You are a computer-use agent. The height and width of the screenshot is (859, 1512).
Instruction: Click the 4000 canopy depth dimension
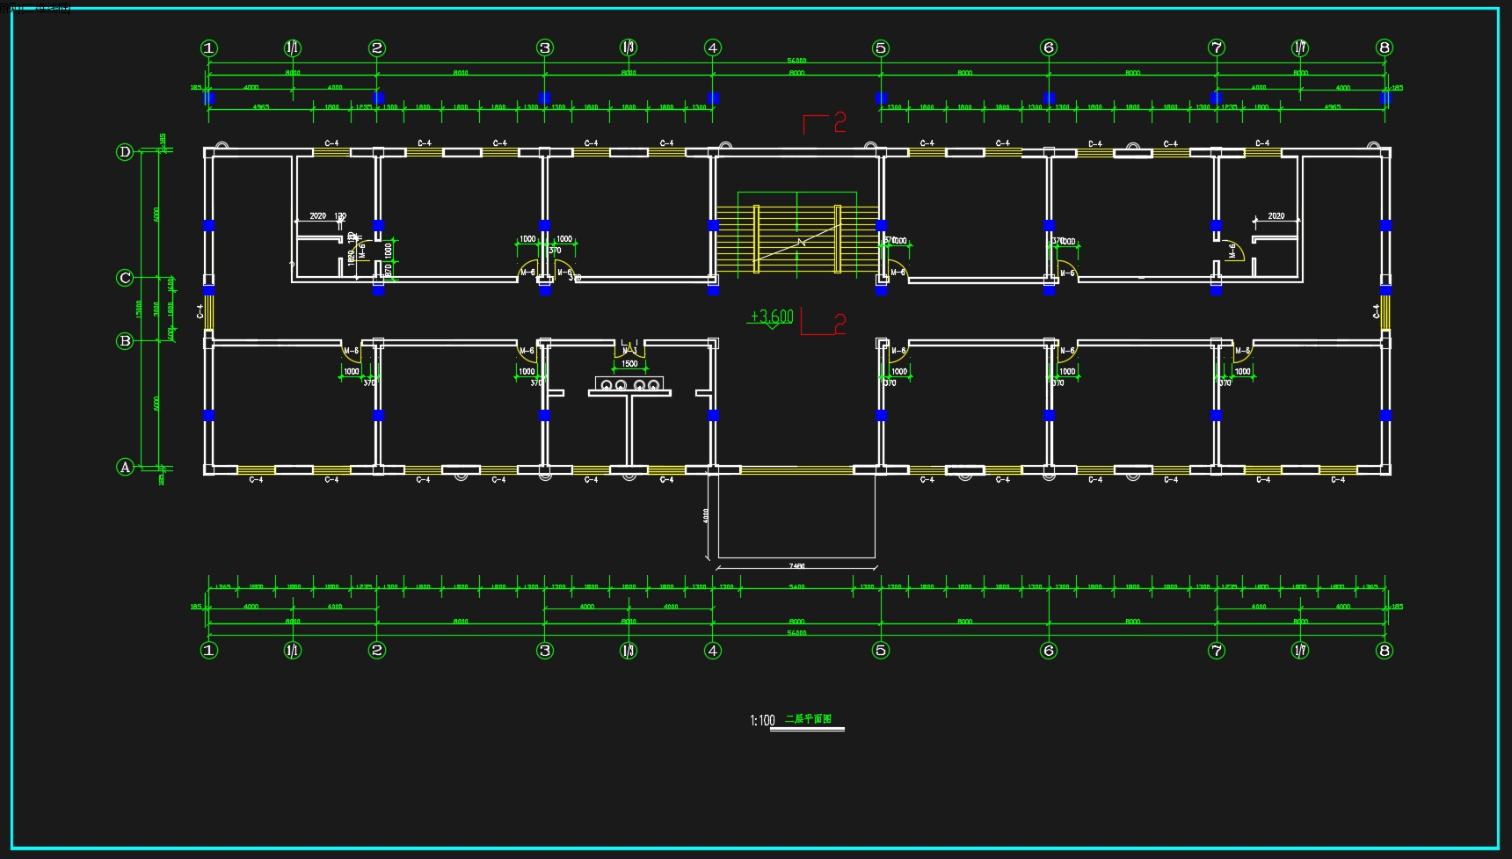click(x=706, y=515)
